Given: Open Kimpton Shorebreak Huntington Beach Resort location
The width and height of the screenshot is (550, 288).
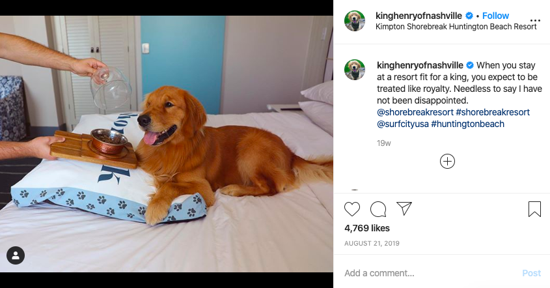Looking at the screenshot, I should [x=456, y=27].
